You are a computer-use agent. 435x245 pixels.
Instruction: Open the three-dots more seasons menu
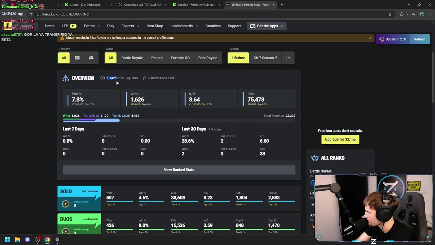[x=288, y=58]
